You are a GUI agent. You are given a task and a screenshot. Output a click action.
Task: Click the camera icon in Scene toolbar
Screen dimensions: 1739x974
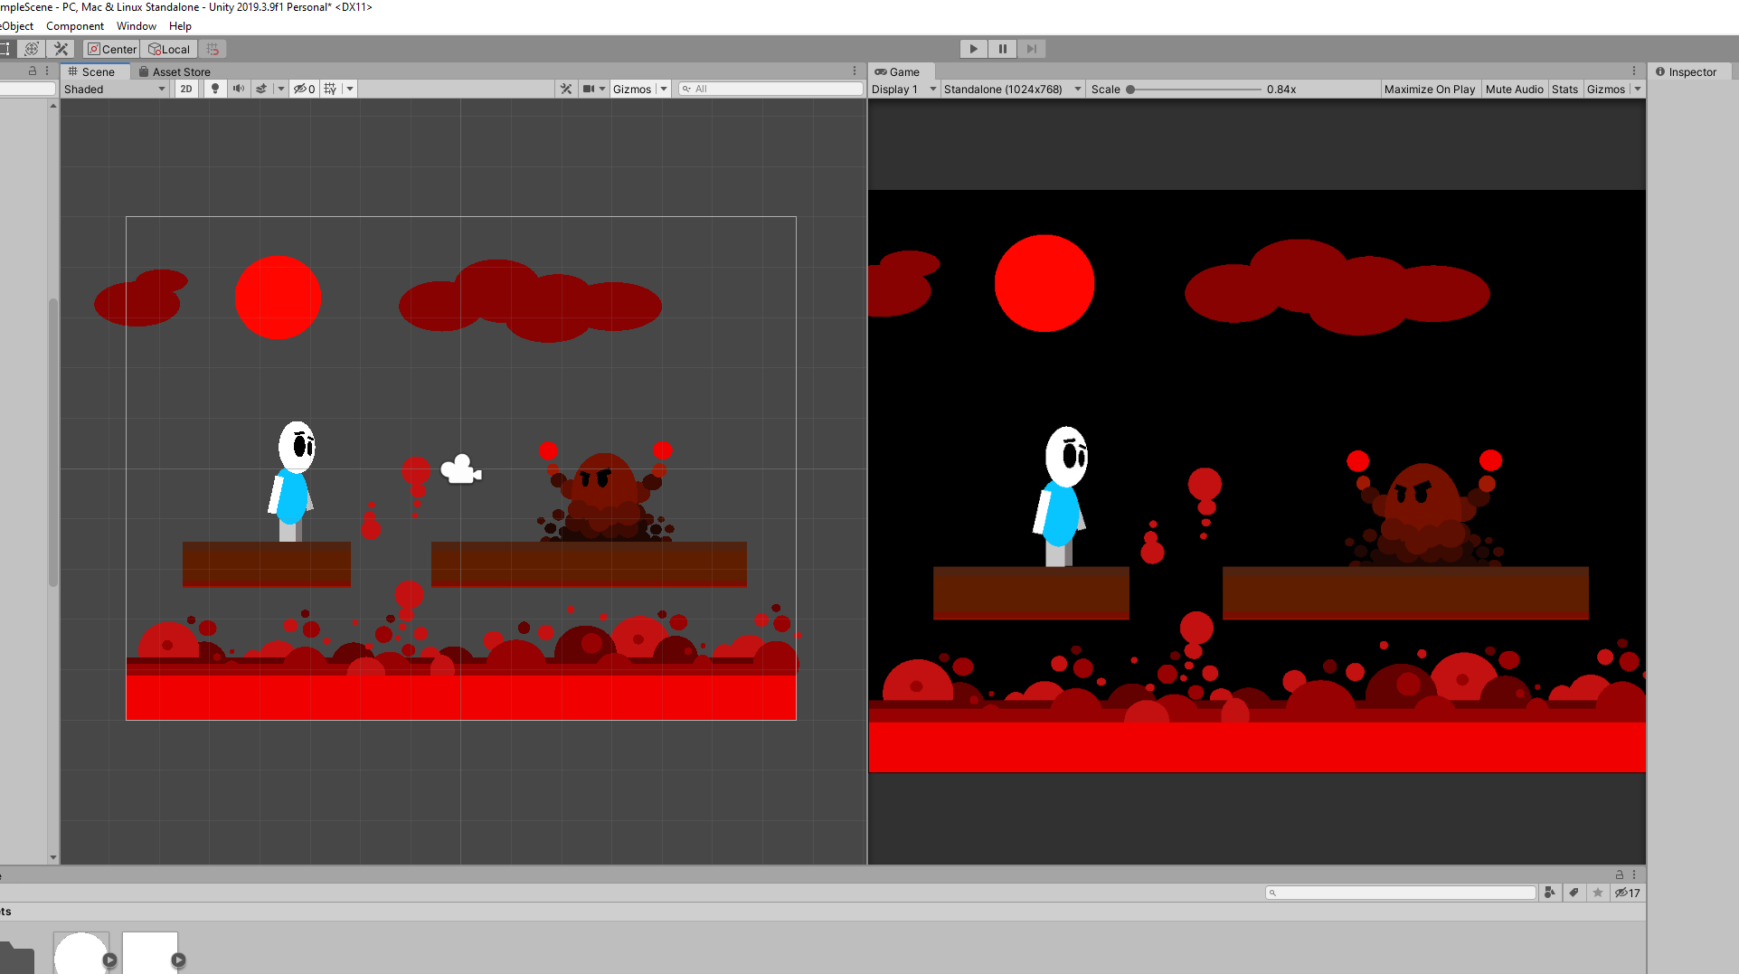click(x=589, y=88)
